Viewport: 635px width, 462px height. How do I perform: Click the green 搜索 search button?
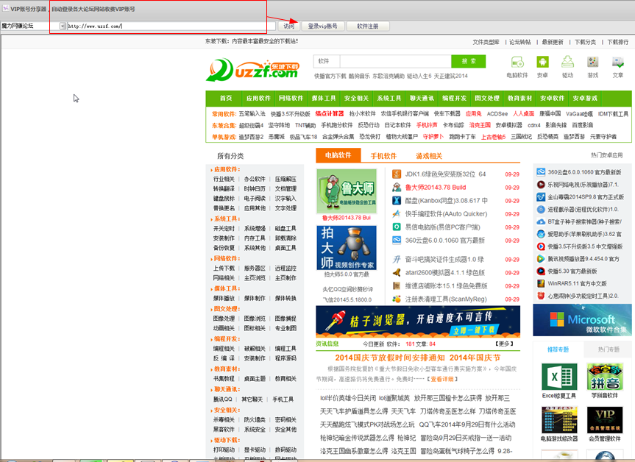coord(468,61)
